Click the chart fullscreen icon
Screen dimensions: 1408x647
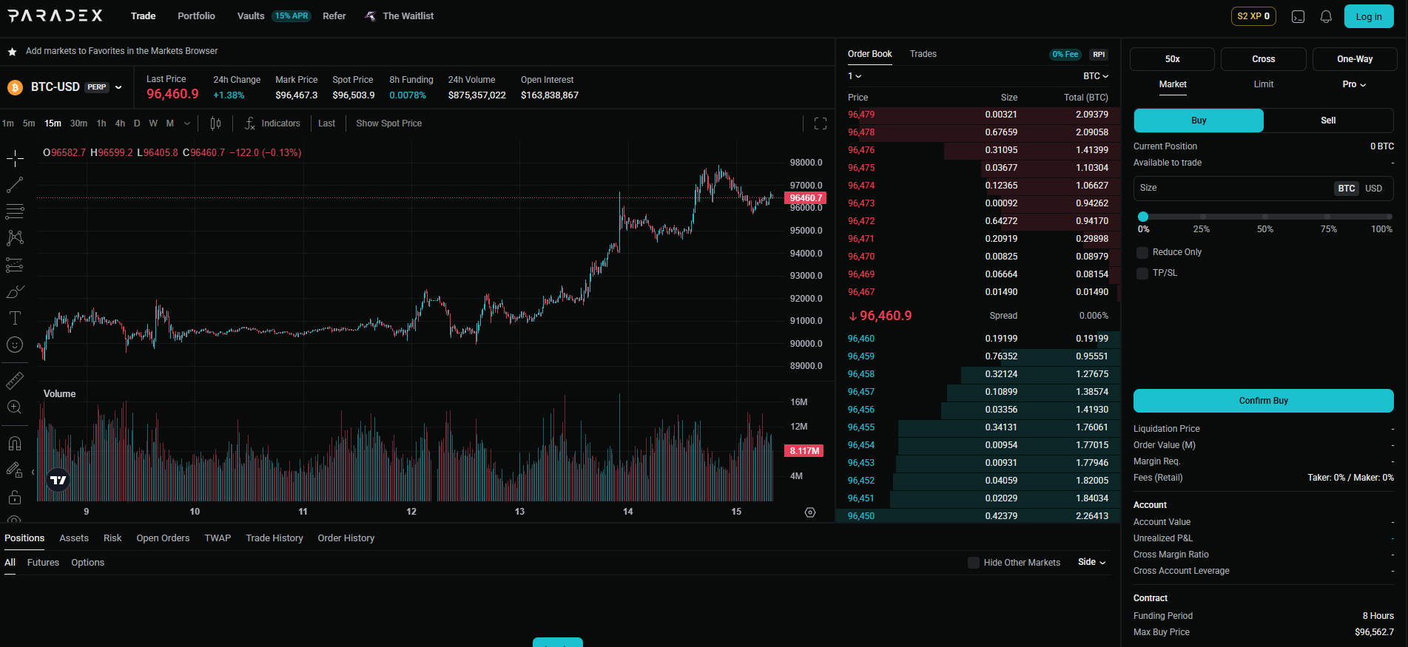820,123
